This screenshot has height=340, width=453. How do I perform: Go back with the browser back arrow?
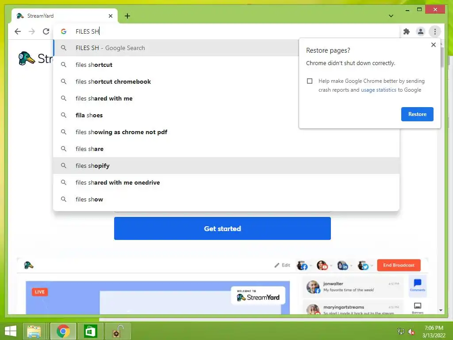point(18,31)
